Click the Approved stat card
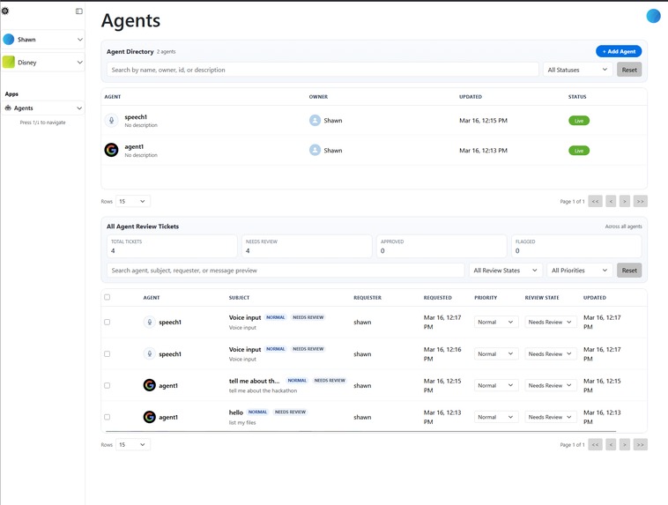Screen dimensions: 668x505 point(442,246)
